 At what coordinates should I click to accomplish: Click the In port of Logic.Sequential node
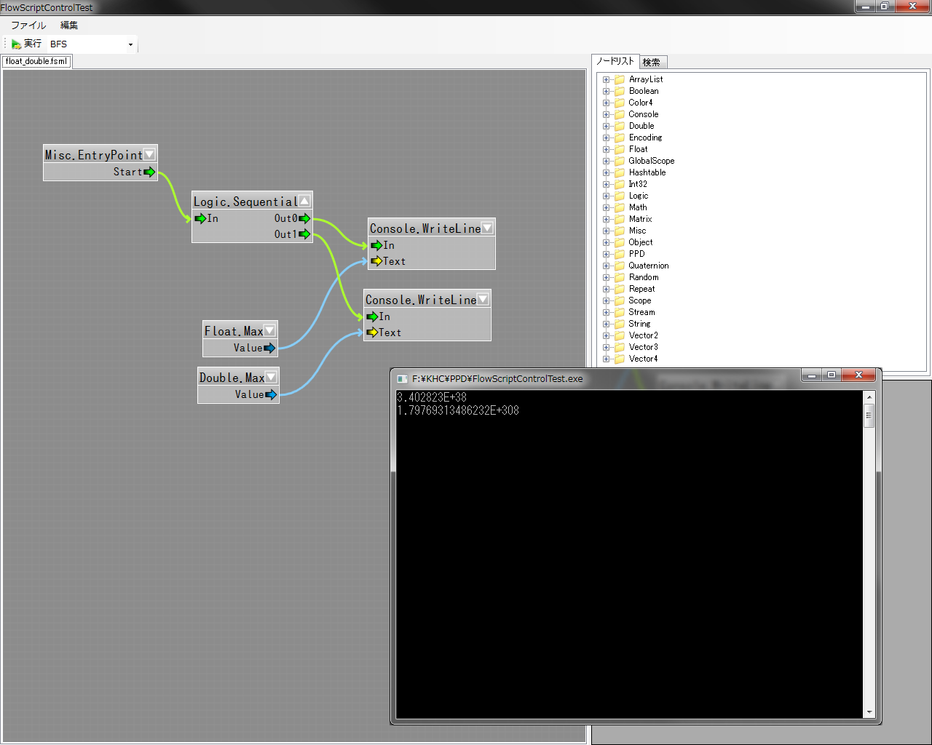tap(200, 218)
